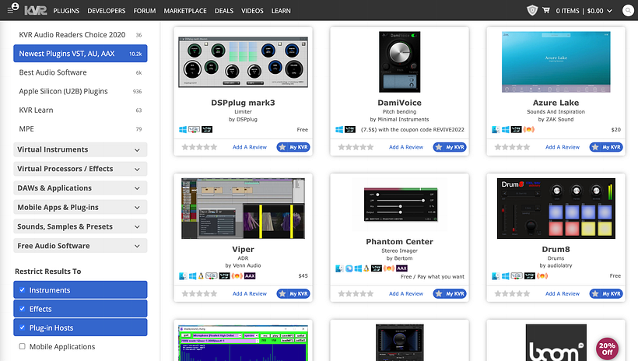This screenshot has height=361, width=638.
Task: Add Drum8 to My KVR
Action: coord(606,293)
